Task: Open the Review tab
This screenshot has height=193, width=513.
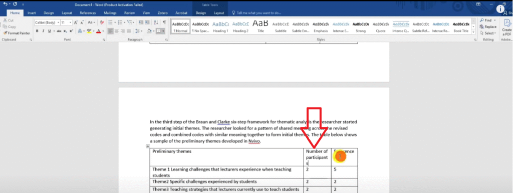Action: coord(130,13)
